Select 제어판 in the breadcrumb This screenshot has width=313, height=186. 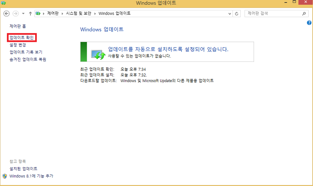click(53, 13)
